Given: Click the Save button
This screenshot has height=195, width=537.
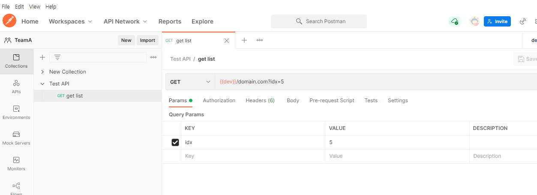Looking at the screenshot, I should click(x=526, y=59).
